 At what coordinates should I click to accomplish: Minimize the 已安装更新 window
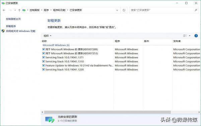click(x=177, y=3)
